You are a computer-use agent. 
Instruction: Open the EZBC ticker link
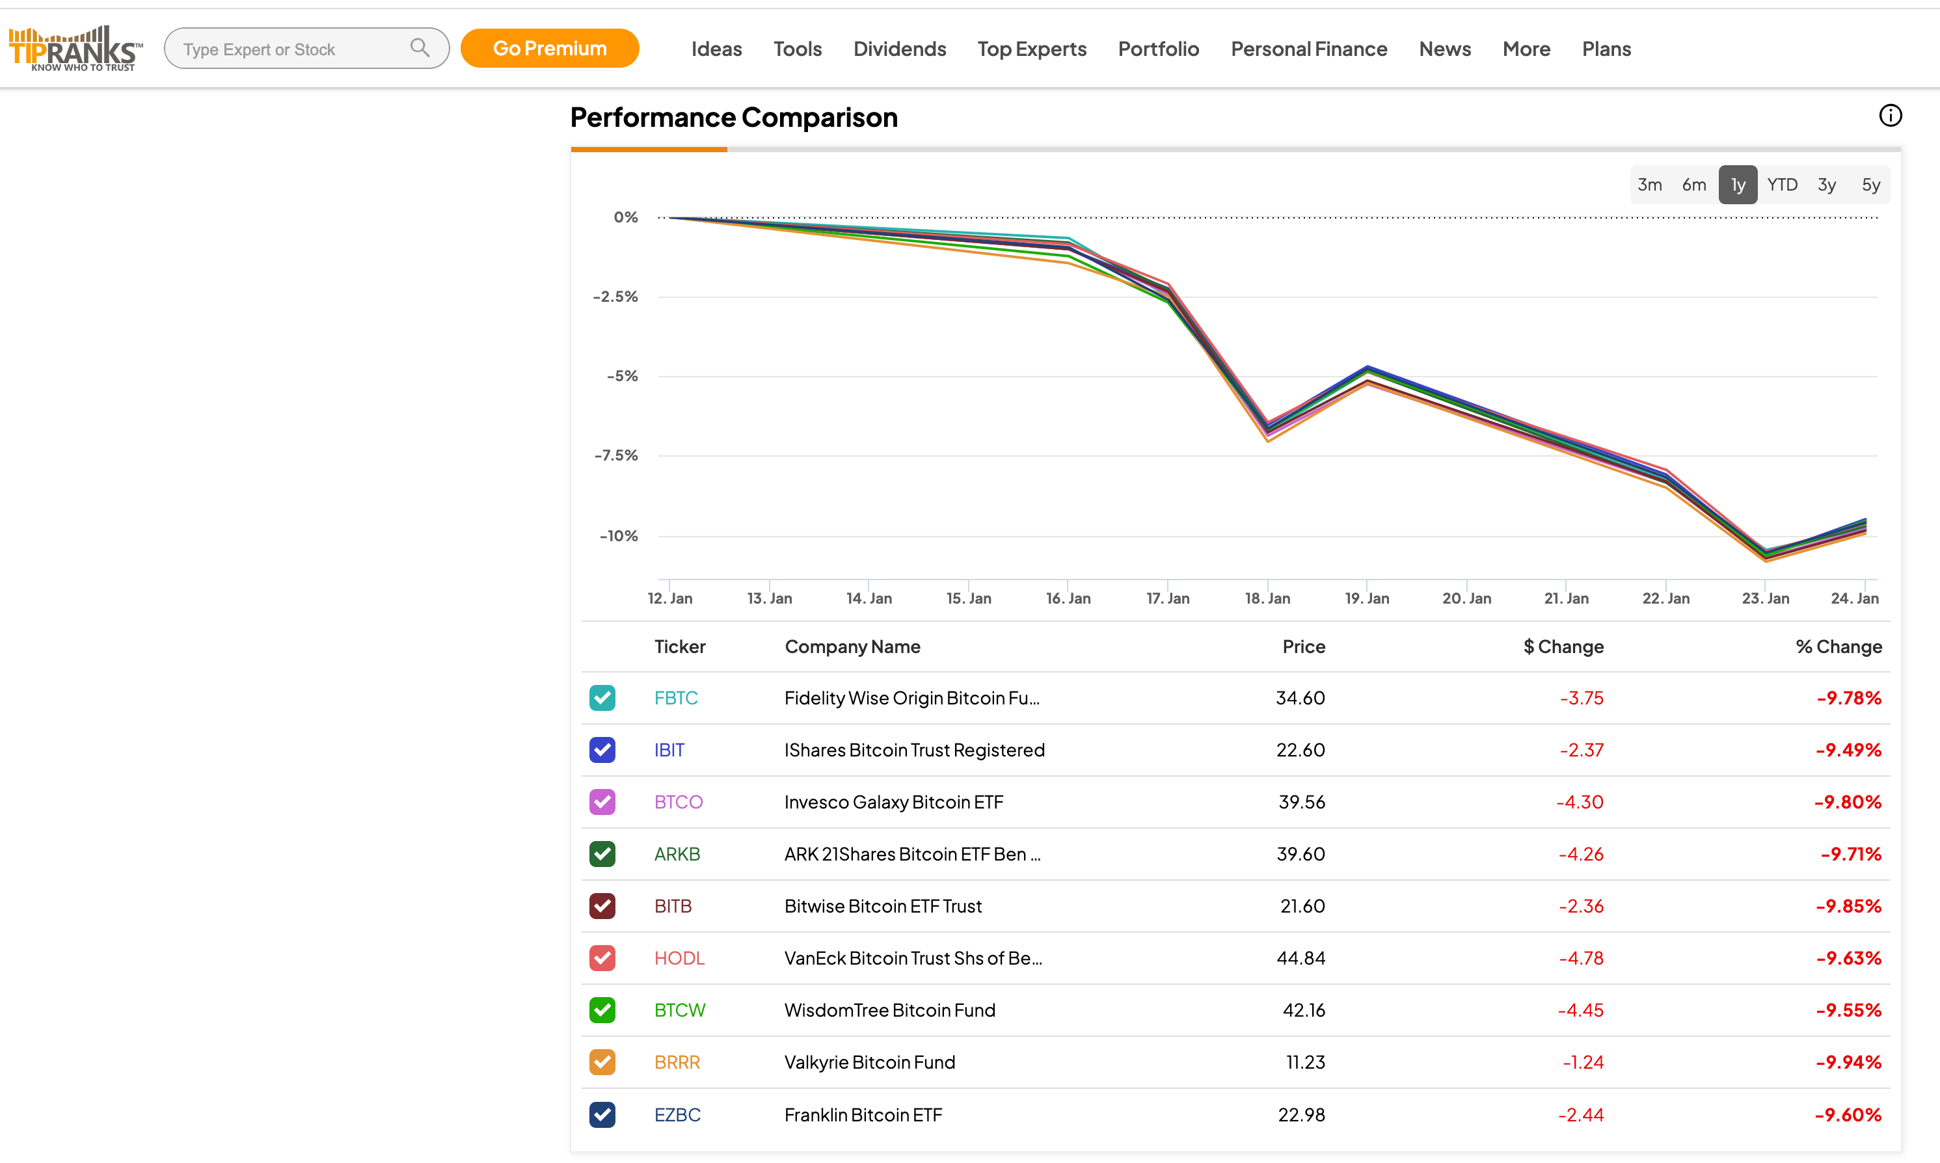coord(677,1114)
